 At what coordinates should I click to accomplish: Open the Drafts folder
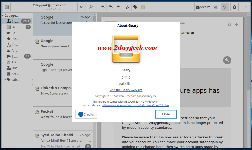pos(17,27)
